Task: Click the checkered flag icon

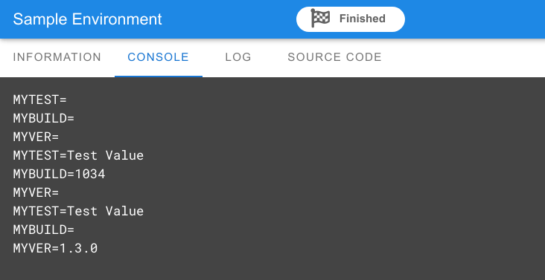Action: tap(320, 19)
